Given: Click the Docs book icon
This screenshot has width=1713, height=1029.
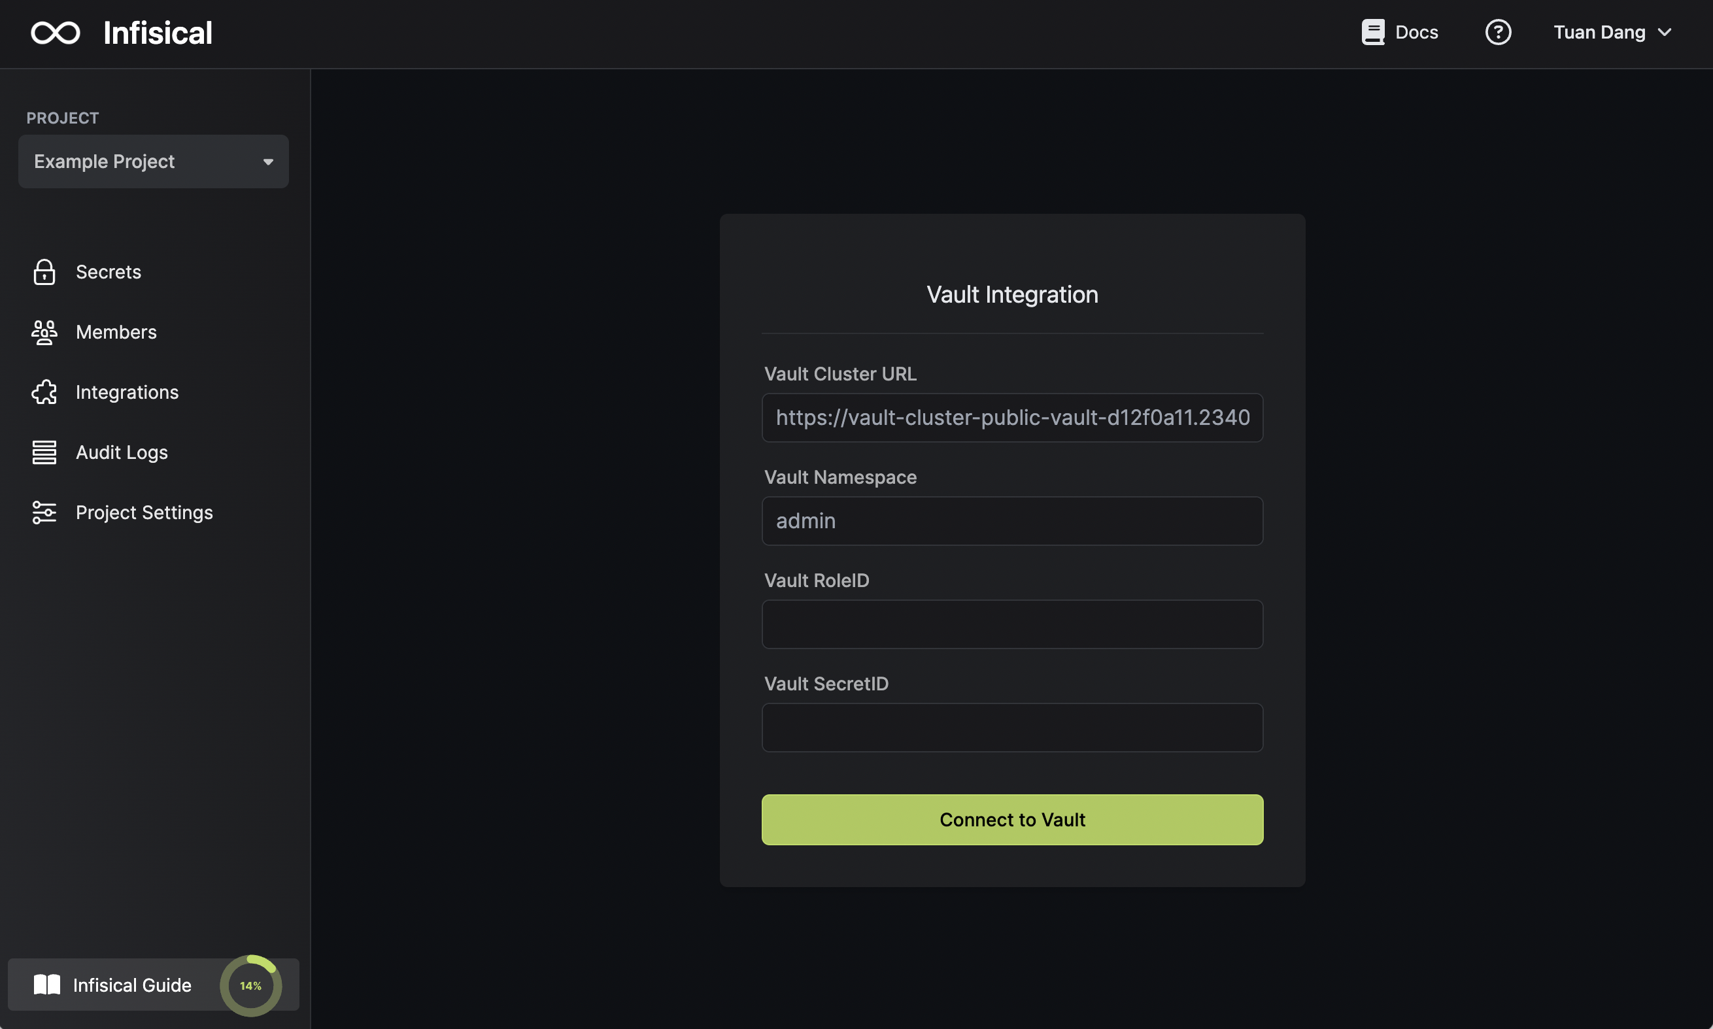Looking at the screenshot, I should pos(1372,32).
